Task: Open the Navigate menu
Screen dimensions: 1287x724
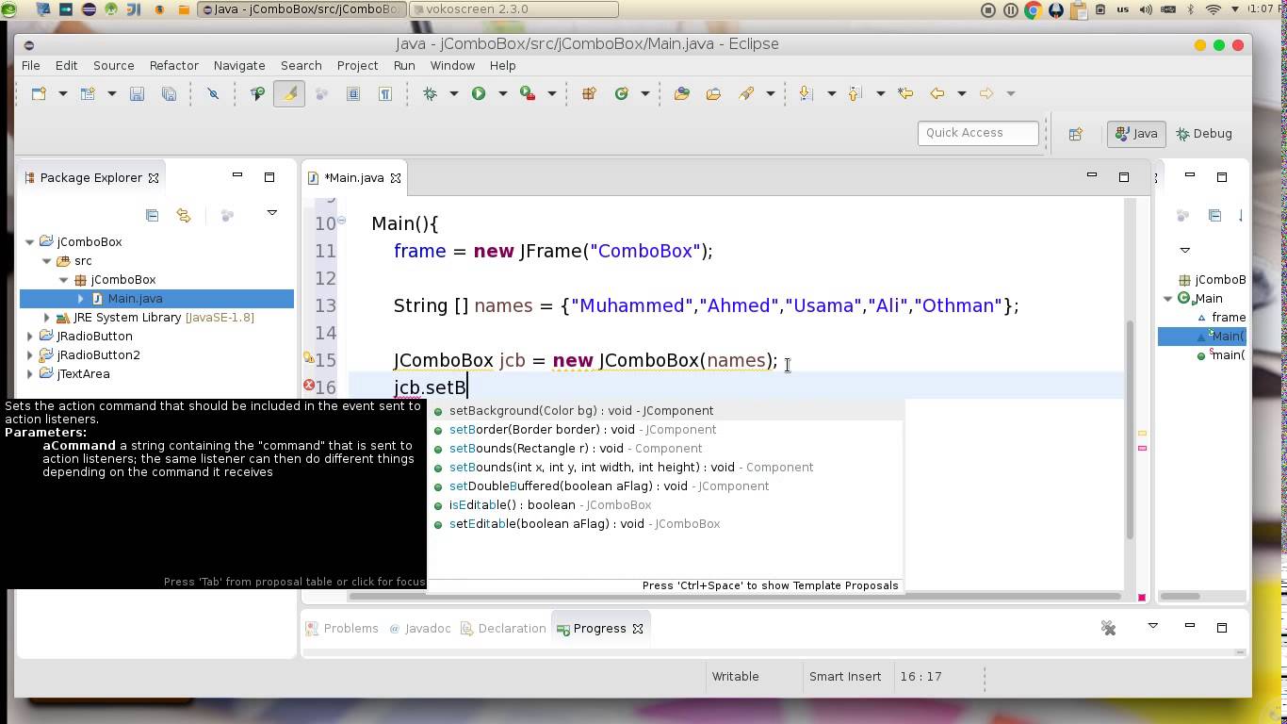Action: pyautogui.click(x=239, y=66)
